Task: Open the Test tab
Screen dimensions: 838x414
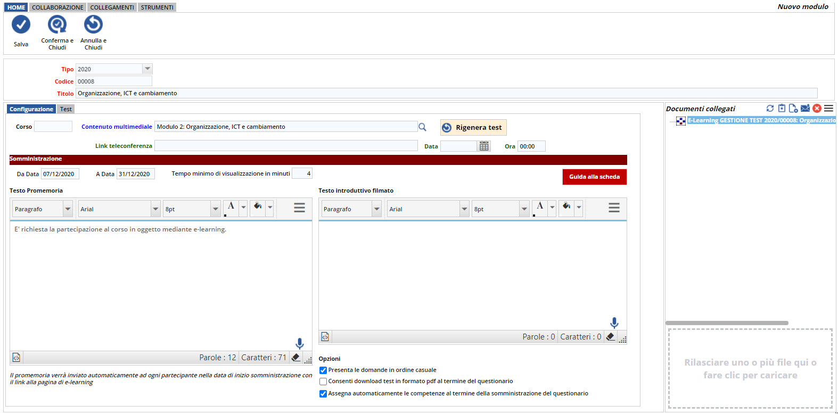Action: pos(66,109)
